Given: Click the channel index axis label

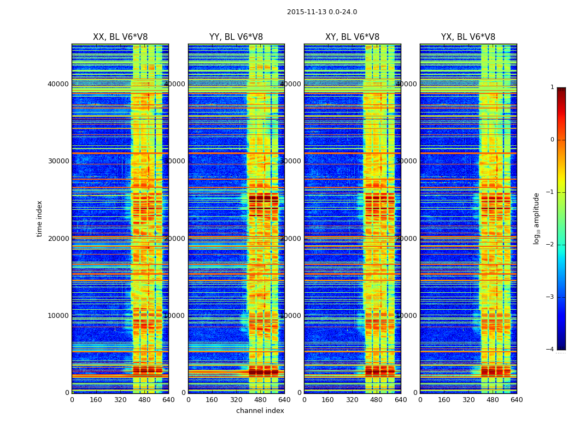Looking at the screenshot, I should [260, 411].
